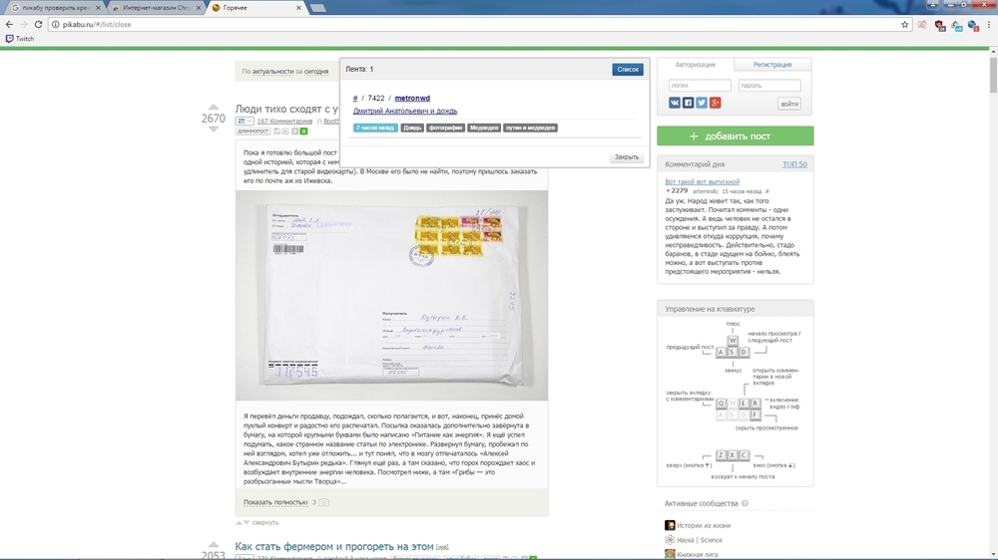Image resolution: width=998 pixels, height=560 pixels.
Task: Downvote the post rated 2670
Action: click(x=214, y=129)
